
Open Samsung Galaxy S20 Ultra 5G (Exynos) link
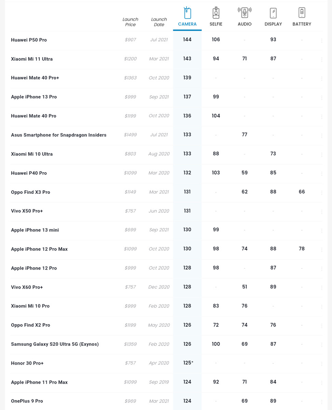click(x=55, y=344)
